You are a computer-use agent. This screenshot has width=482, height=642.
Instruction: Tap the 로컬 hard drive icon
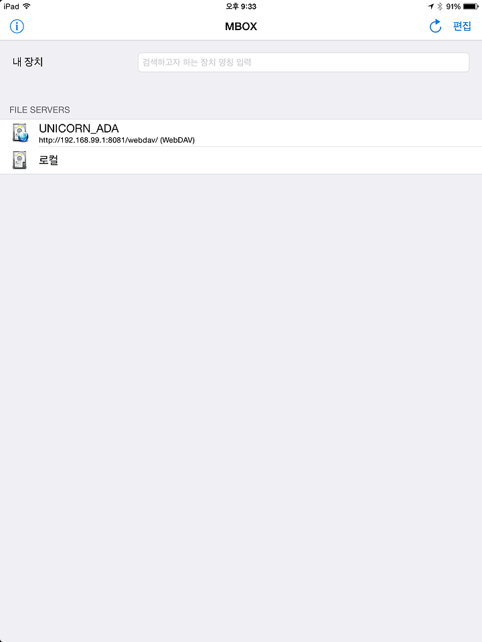(19, 160)
